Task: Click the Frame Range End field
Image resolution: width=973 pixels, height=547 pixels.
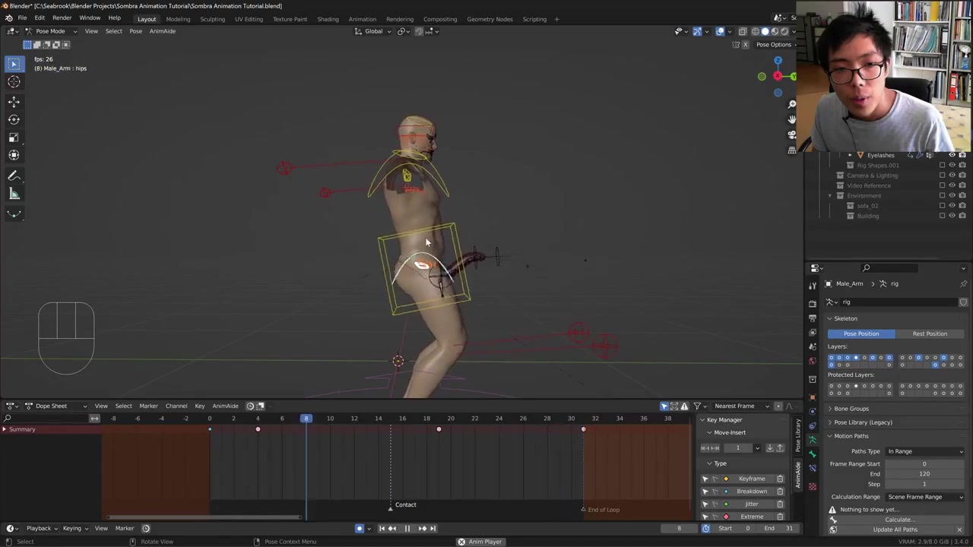Action: [924, 474]
